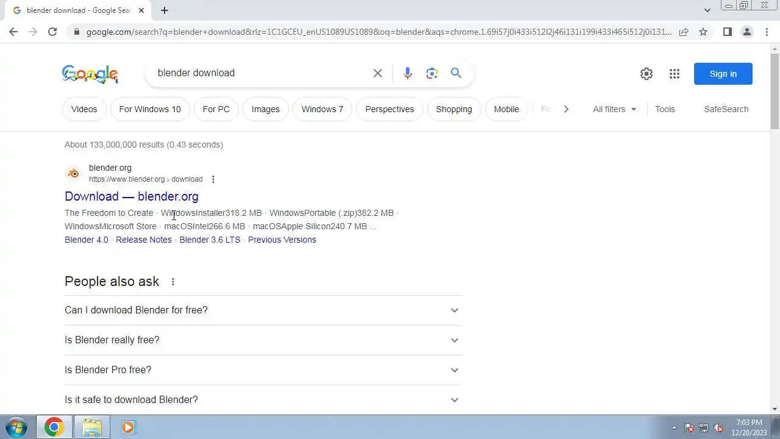The image size is (780, 439).
Task: Click the blender.org favicon
Action: point(73,173)
